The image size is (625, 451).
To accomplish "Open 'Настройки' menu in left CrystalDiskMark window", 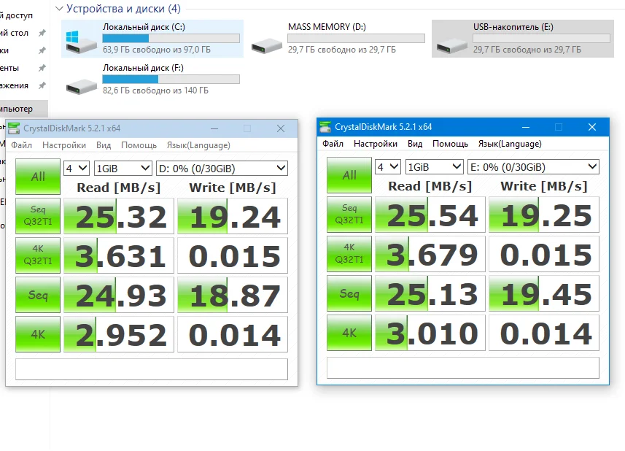I will 64,145.
